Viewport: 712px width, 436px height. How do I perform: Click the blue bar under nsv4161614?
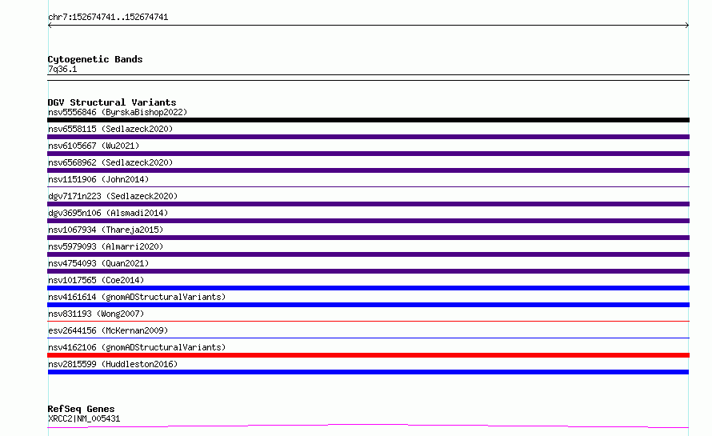click(368, 305)
